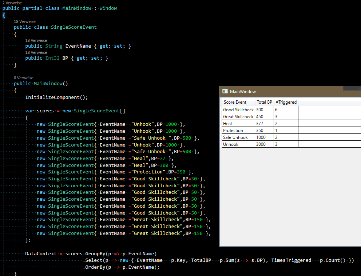Open the "2 Verweise" CodeLens link

pyautogui.click(x=12, y=3)
